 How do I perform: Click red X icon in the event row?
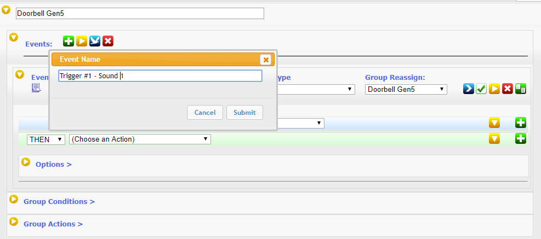tap(508, 89)
